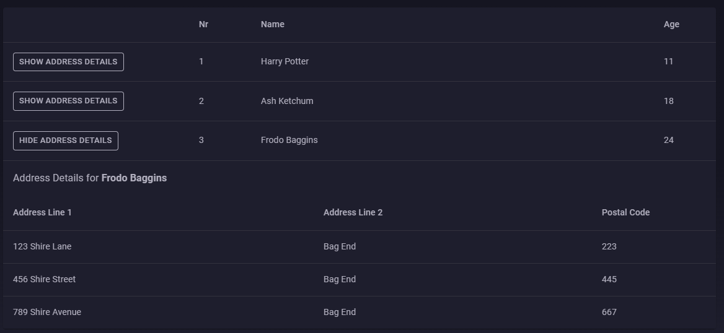The image size is (724, 333).
Task: Select the 123 Shire Lane address row
Action: click(x=360, y=247)
